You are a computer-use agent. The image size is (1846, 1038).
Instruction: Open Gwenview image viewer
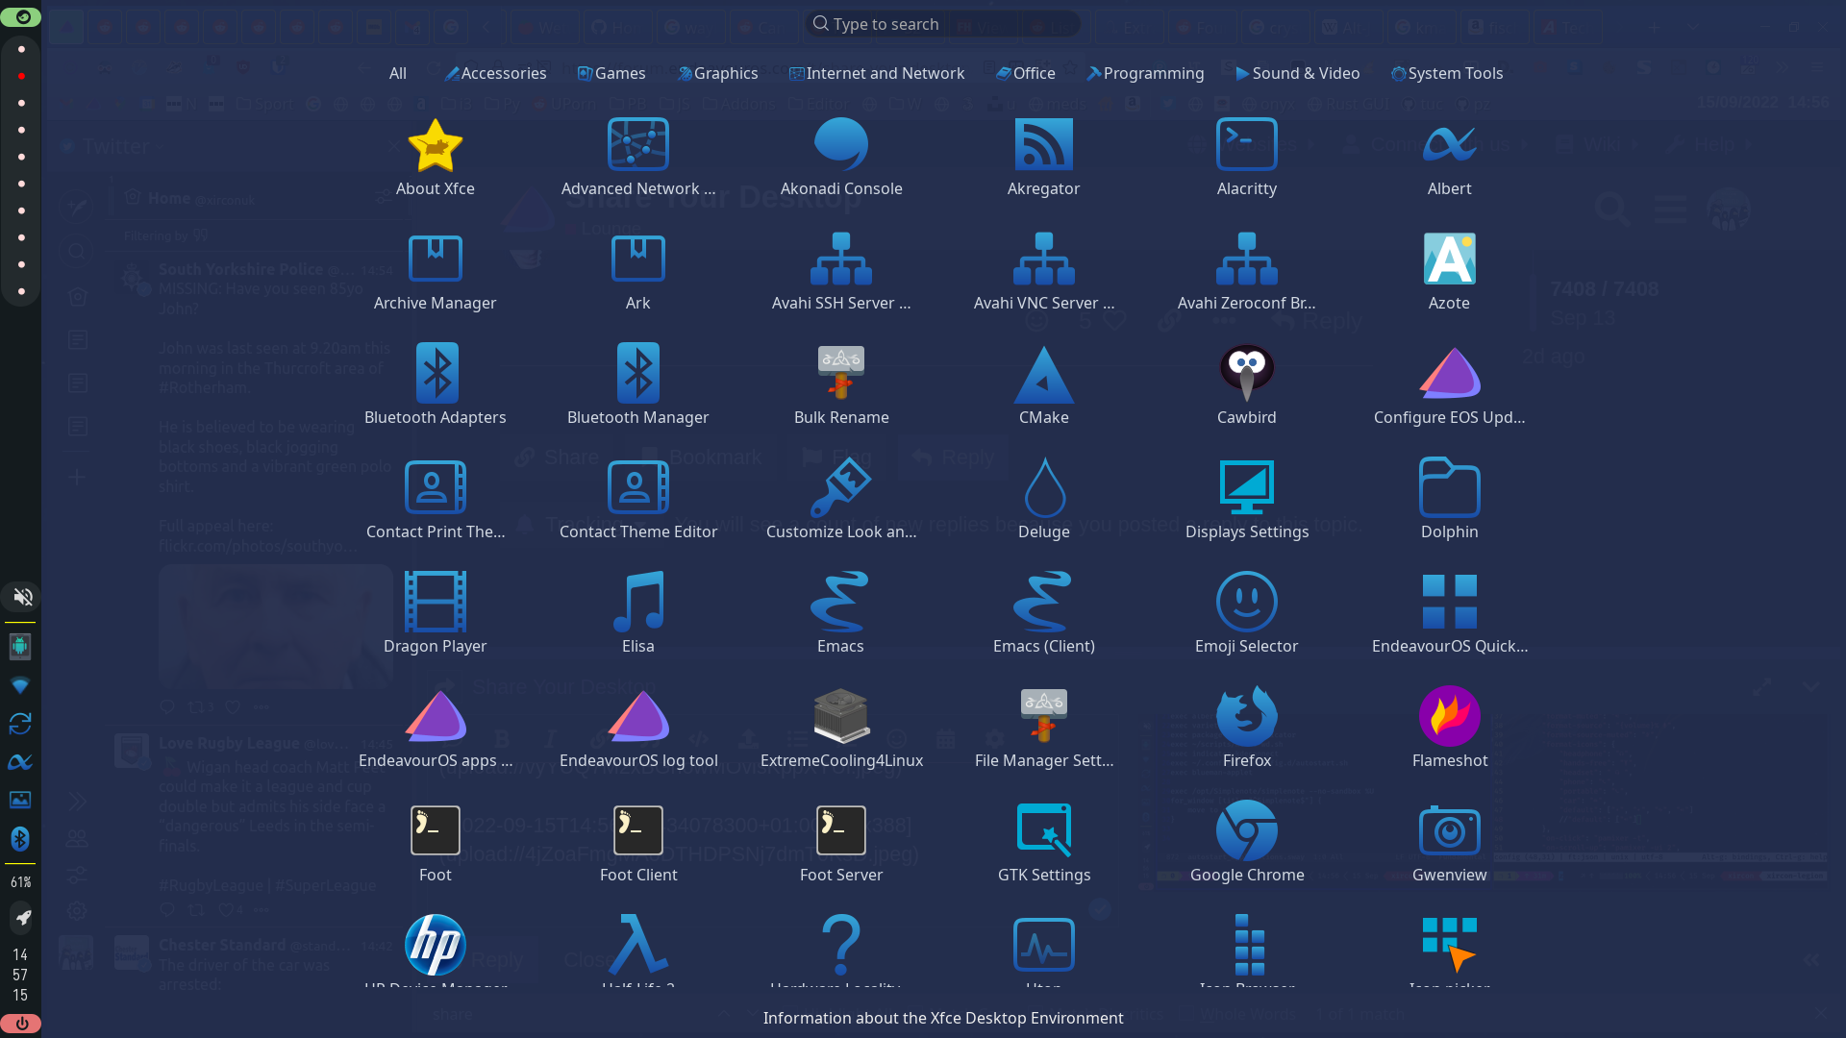click(x=1449, y=845)
